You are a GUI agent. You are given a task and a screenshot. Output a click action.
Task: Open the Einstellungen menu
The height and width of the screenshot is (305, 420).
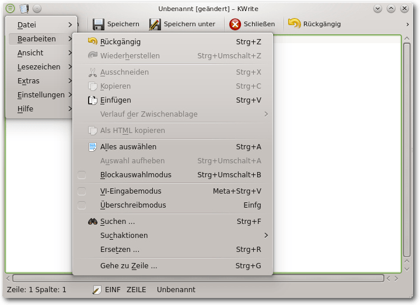point(41,94)
